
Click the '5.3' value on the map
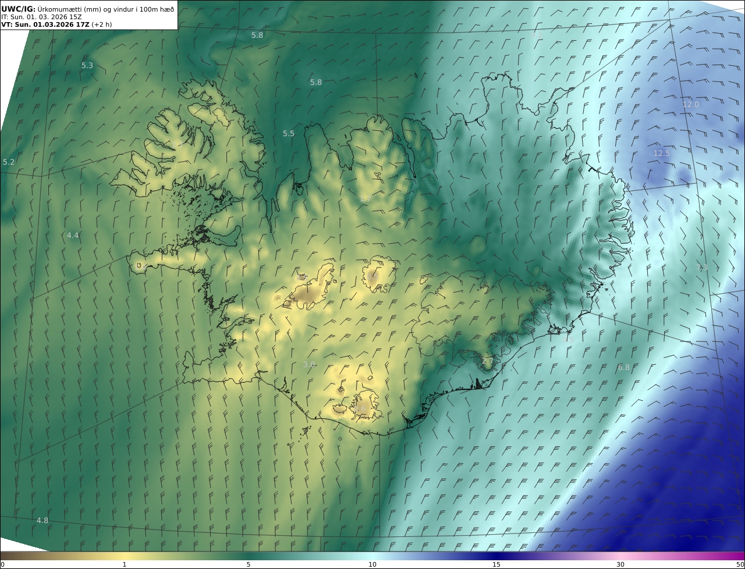[87, 66]
